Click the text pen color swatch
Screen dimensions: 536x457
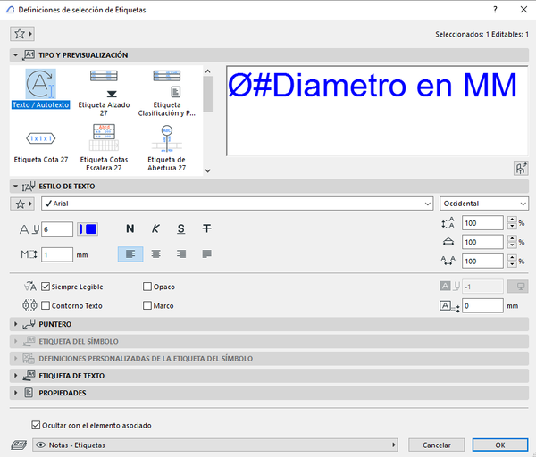click(88, 228)
